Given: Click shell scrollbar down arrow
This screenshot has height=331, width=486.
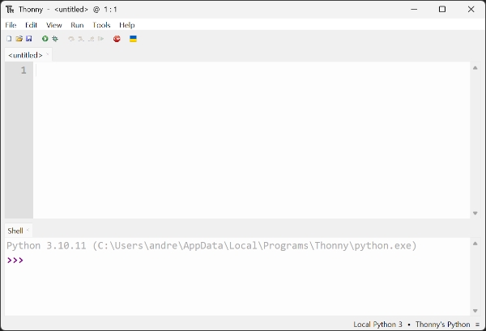Looking at the screenshot, I should [x=475, y=311].
